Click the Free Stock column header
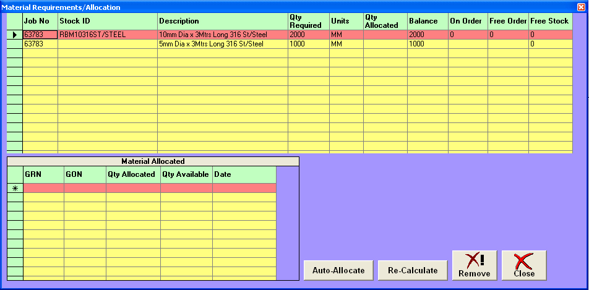Screen dimensions: 589x290 (551, 22)
